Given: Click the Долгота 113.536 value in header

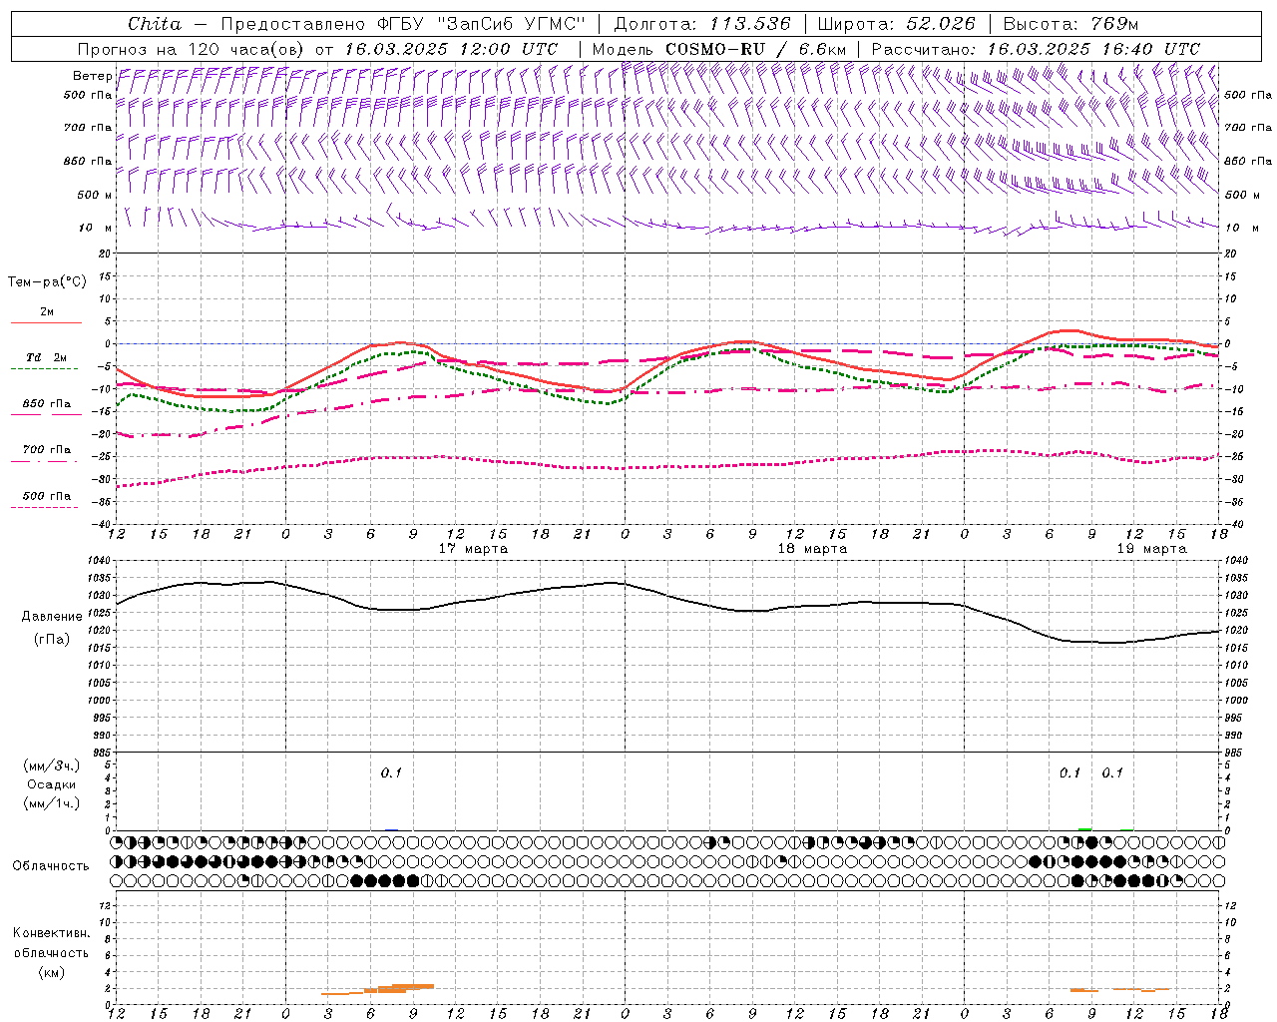Looking at the screenshot, I should coord(702,24).
